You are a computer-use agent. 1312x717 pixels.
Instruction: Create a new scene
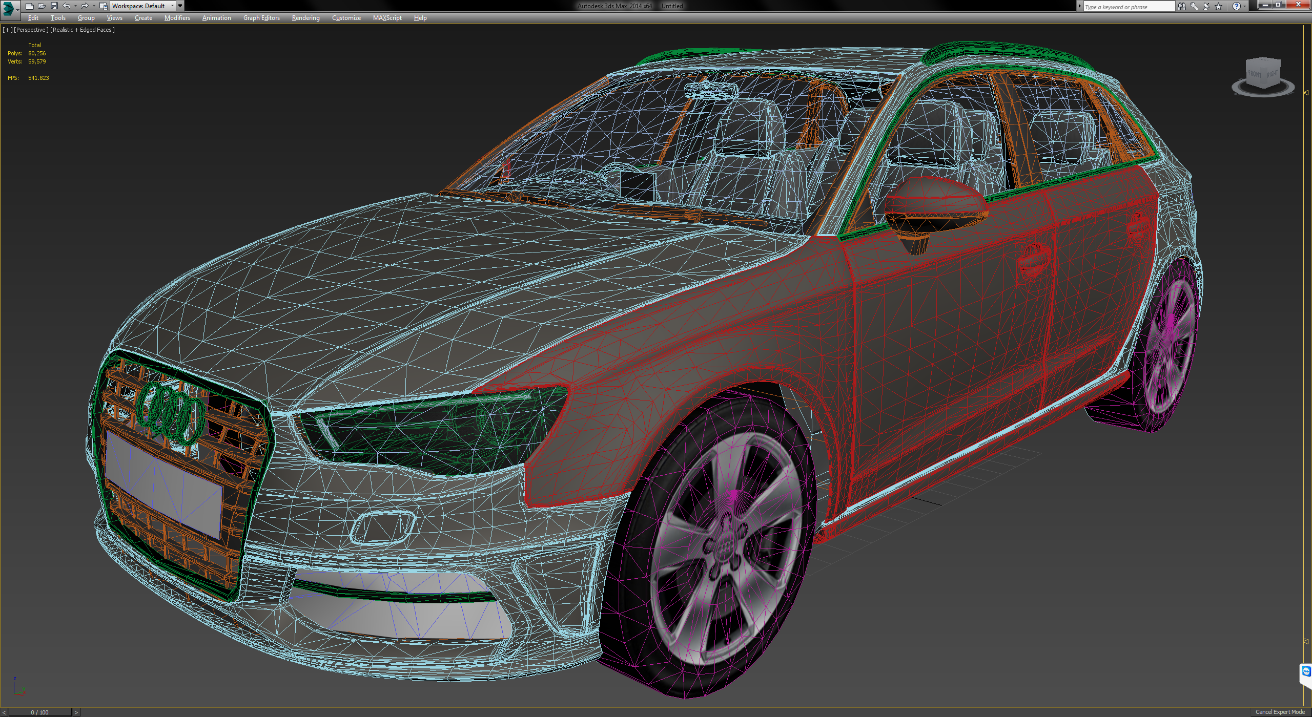pyautogui.click(x=31, y=6)
